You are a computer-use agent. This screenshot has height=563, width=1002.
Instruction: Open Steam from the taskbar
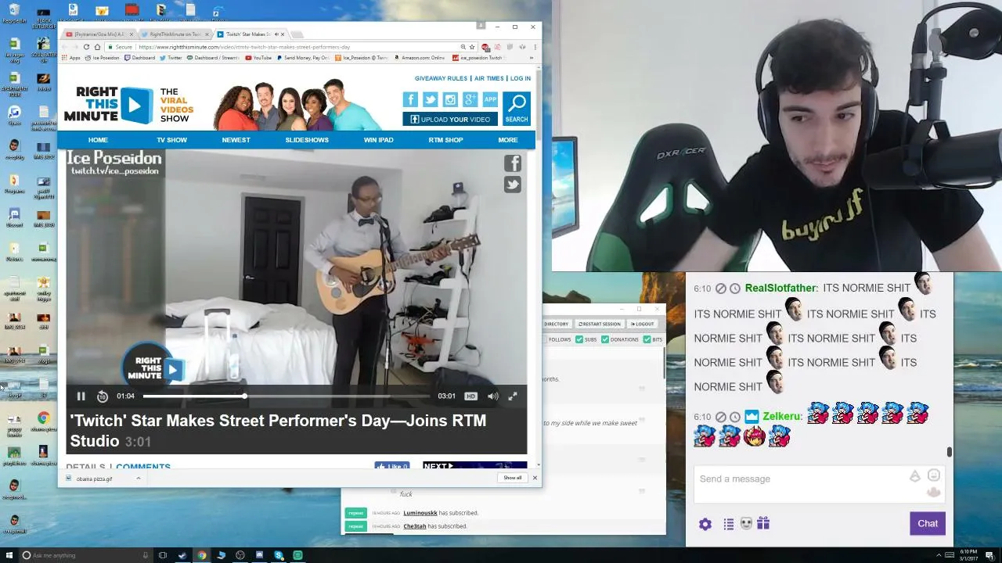tap(182, 555)
